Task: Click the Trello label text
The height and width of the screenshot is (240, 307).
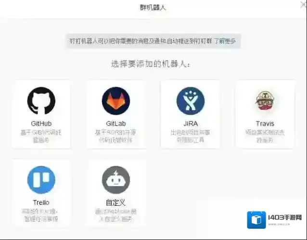Action: coord(41,202)
